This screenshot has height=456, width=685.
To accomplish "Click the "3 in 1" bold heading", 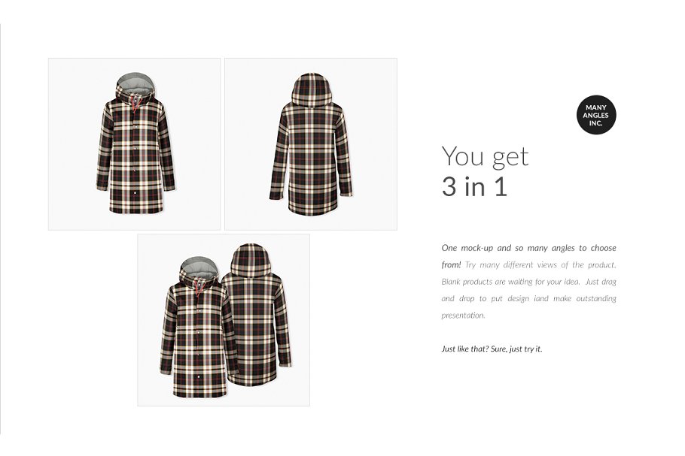I will [474, 186].
